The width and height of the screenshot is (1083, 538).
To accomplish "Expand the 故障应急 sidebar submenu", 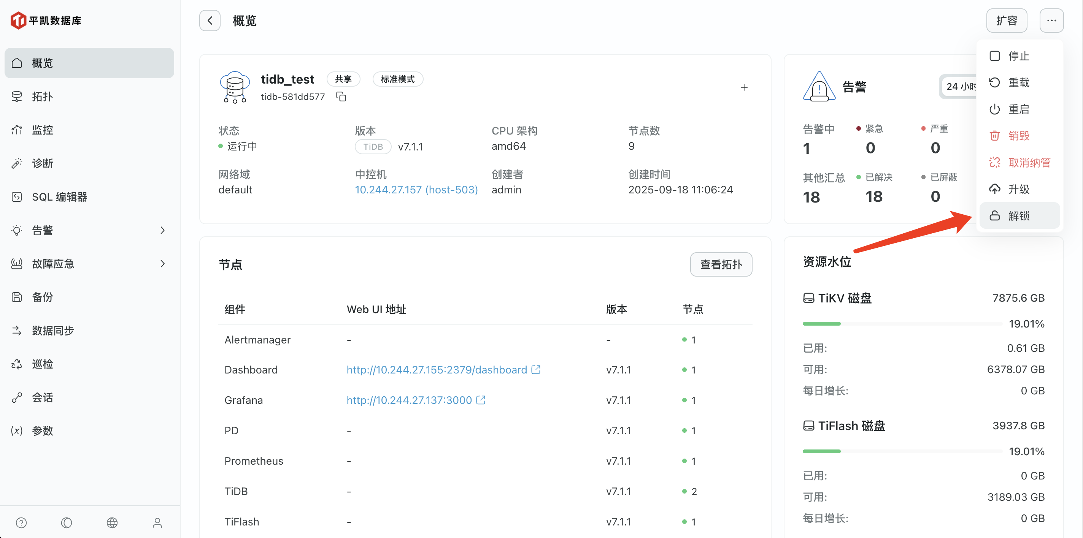I will point(163,264).
